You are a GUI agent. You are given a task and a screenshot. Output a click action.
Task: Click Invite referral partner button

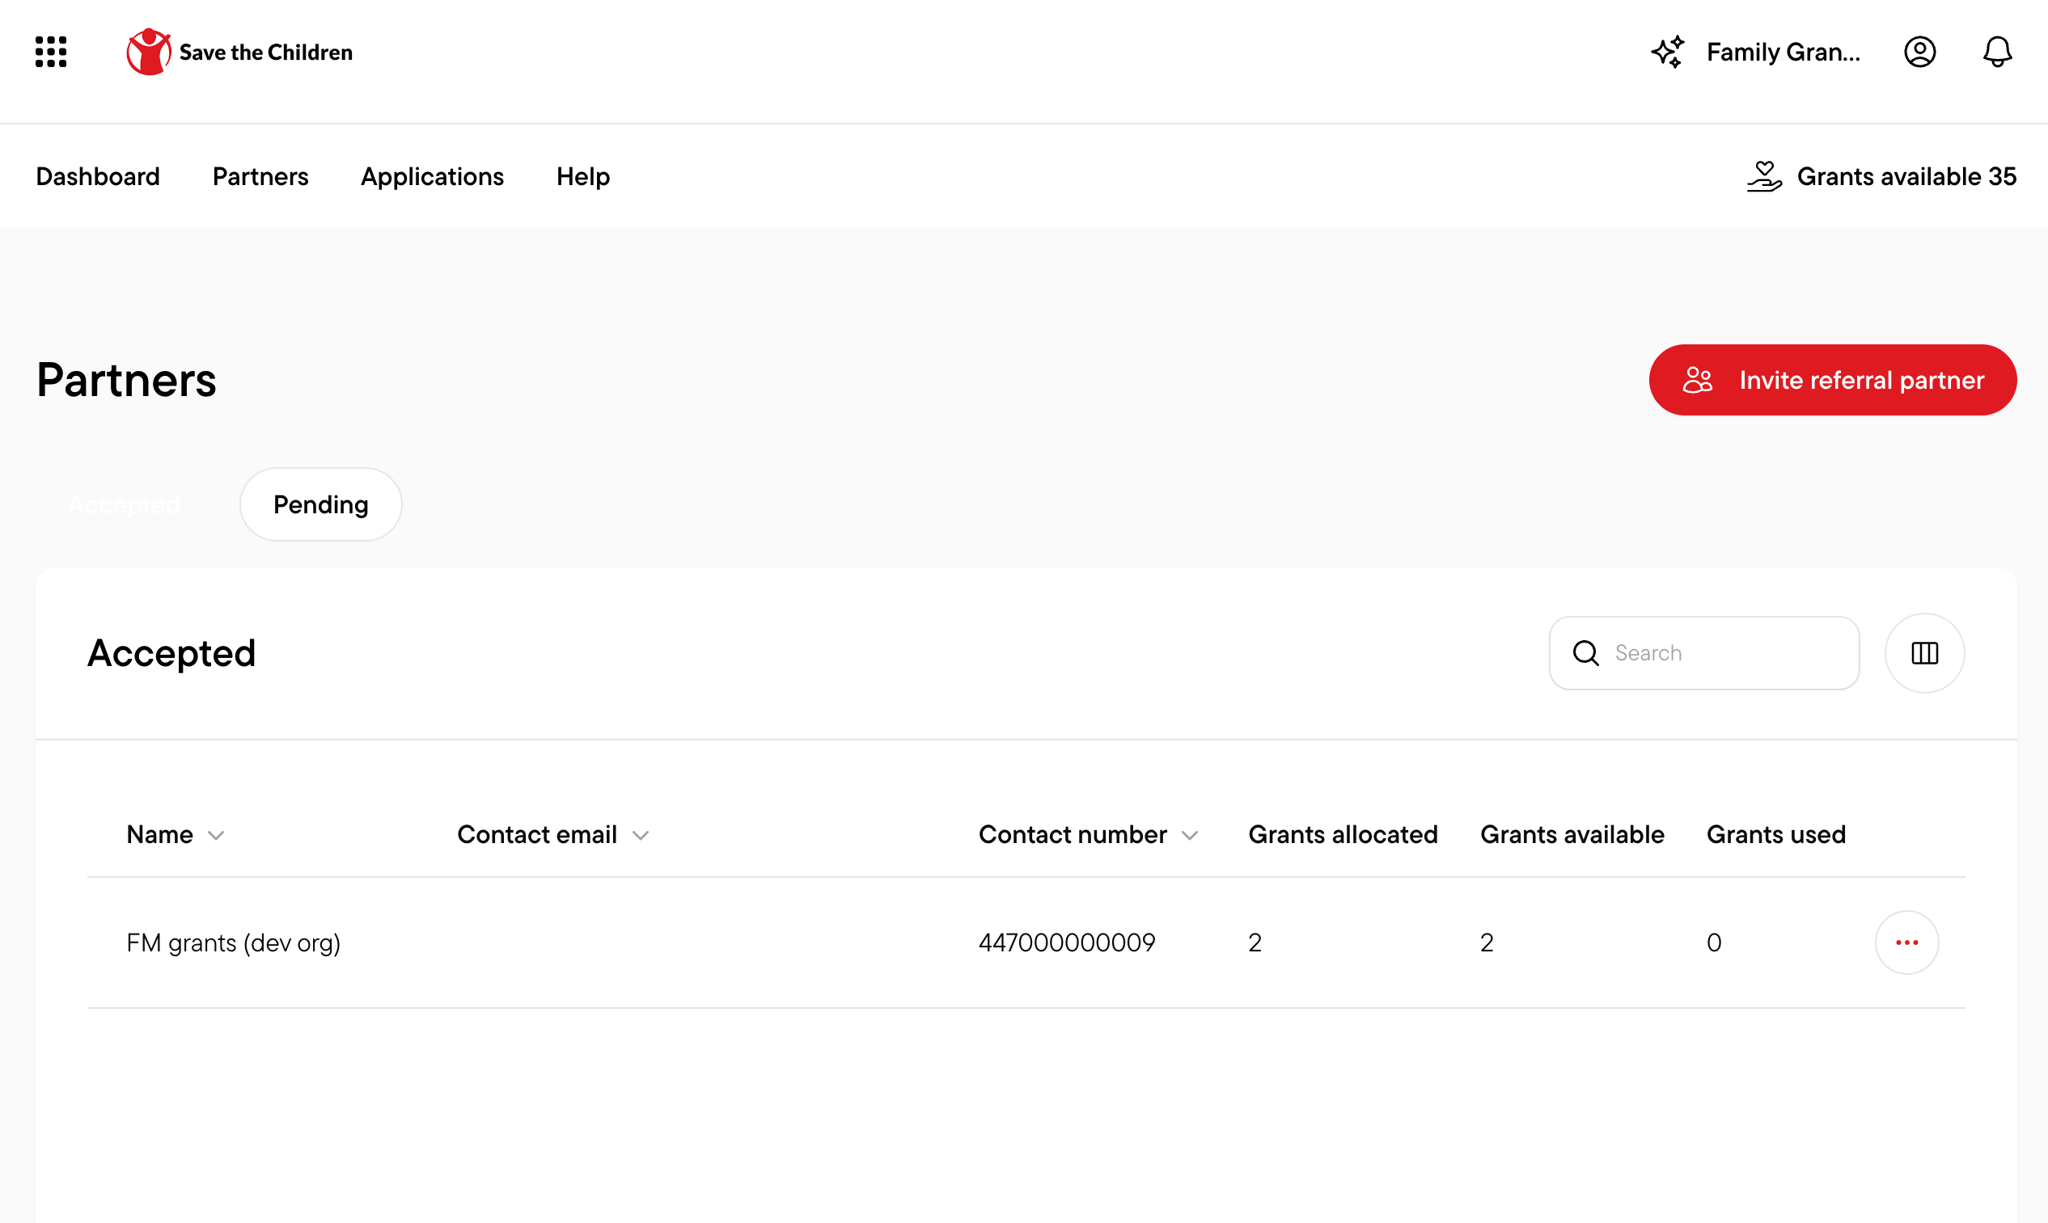pyautogui.click(x=1832, y=380)
